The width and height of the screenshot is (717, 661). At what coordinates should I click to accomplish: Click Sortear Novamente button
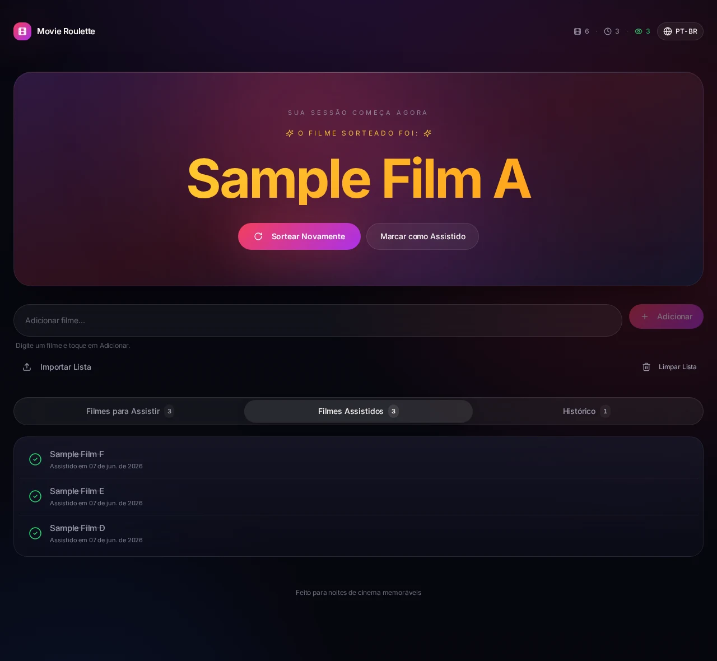pos(299,236)
